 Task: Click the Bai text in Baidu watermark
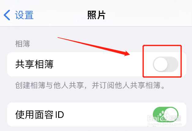153,118
